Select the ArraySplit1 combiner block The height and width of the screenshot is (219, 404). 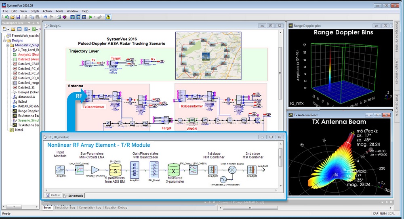click(213, 170)
